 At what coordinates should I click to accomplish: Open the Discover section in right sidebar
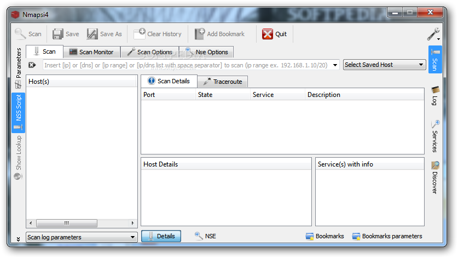[435, 177]
